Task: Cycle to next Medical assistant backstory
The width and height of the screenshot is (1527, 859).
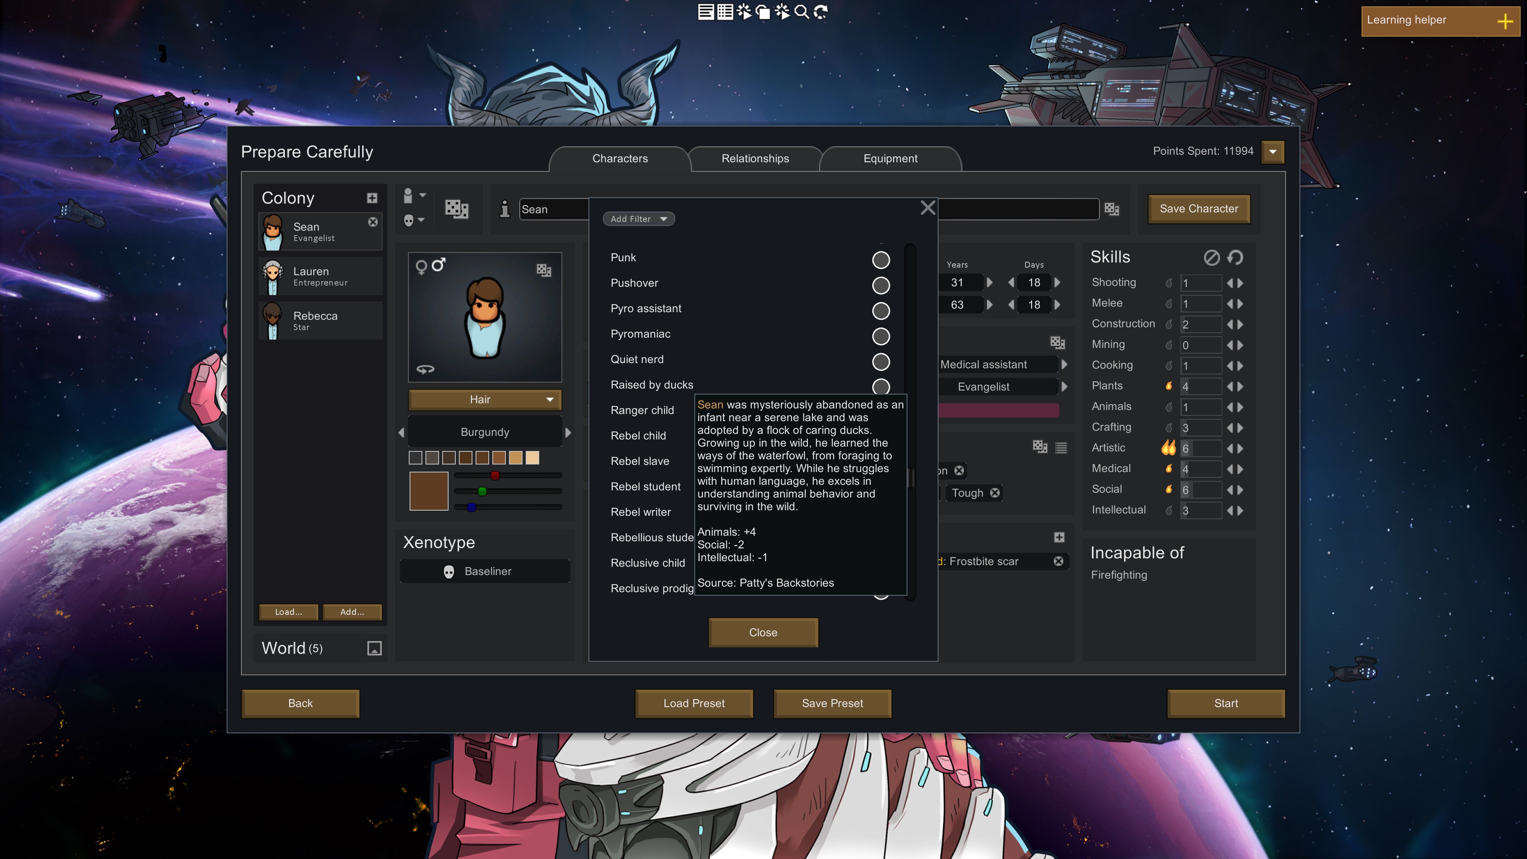Action: 1064,365
